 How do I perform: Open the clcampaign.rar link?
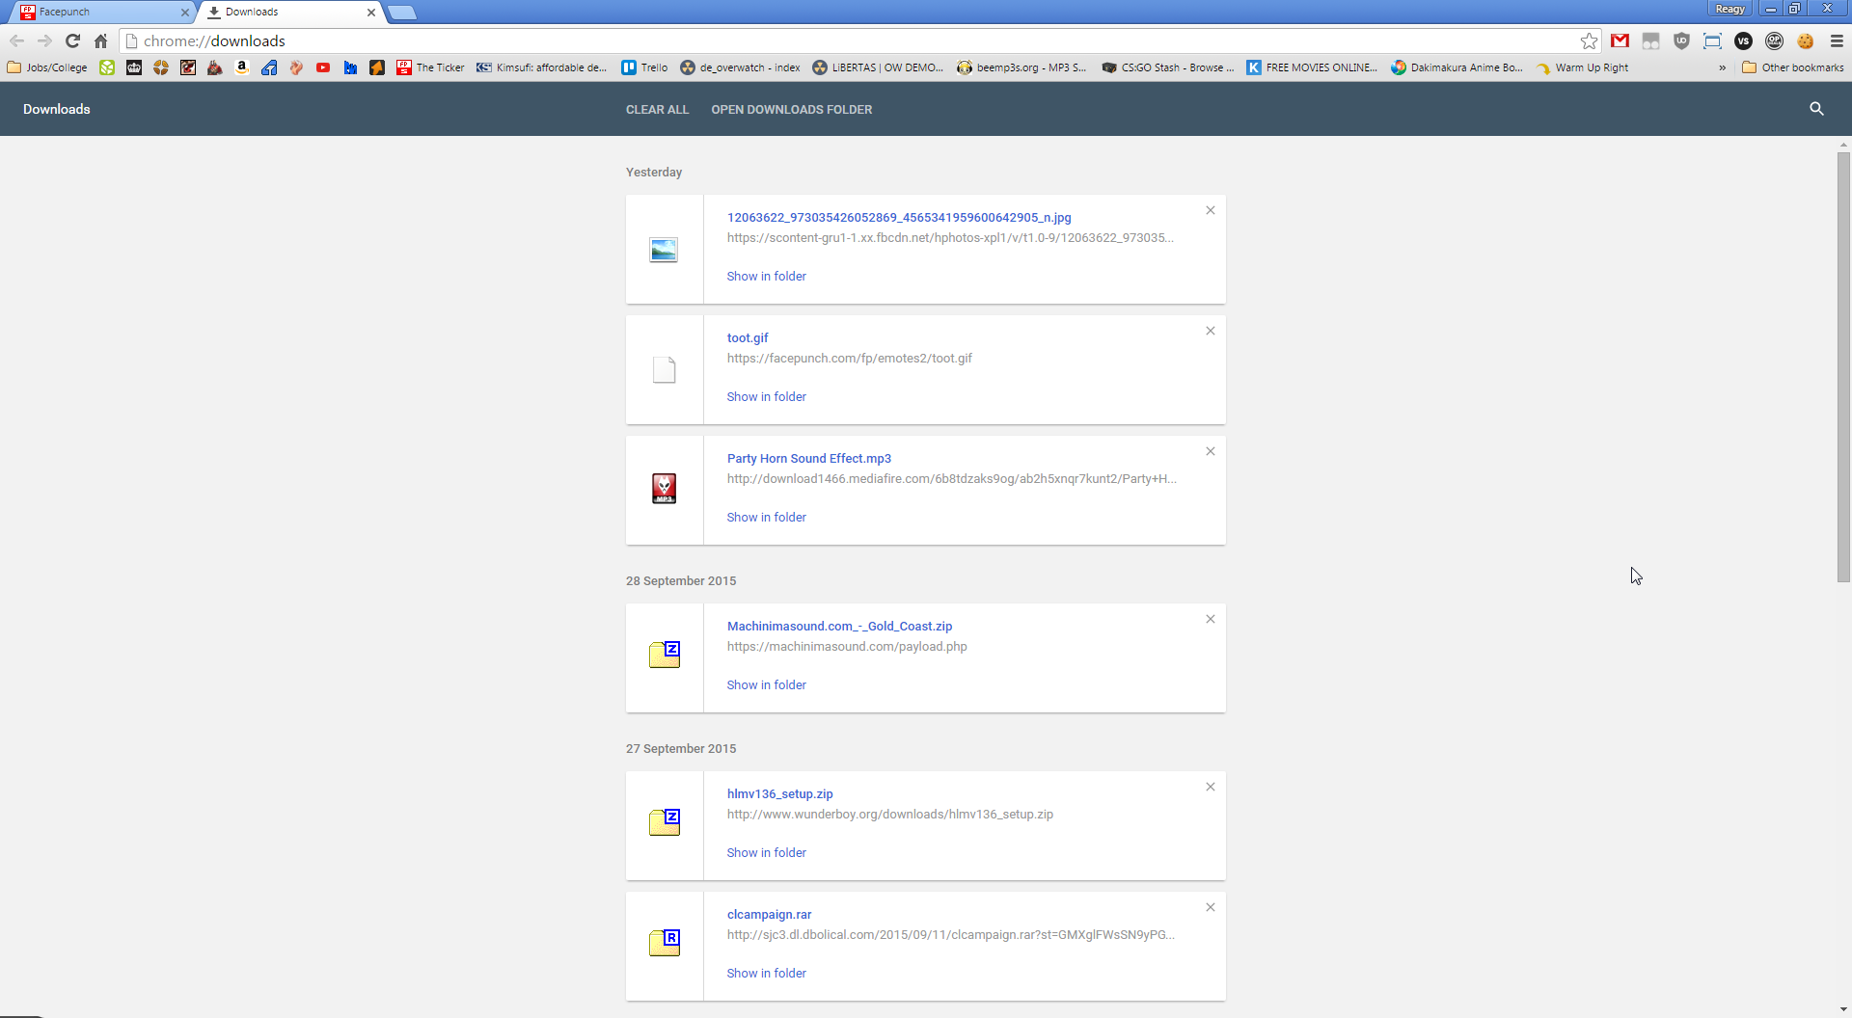pyautogui.click(x=769, y=915)
